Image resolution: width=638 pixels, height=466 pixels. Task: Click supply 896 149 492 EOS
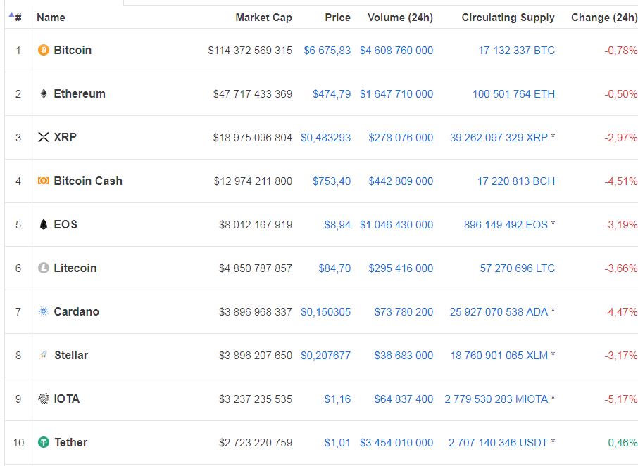tap(506, 225)
